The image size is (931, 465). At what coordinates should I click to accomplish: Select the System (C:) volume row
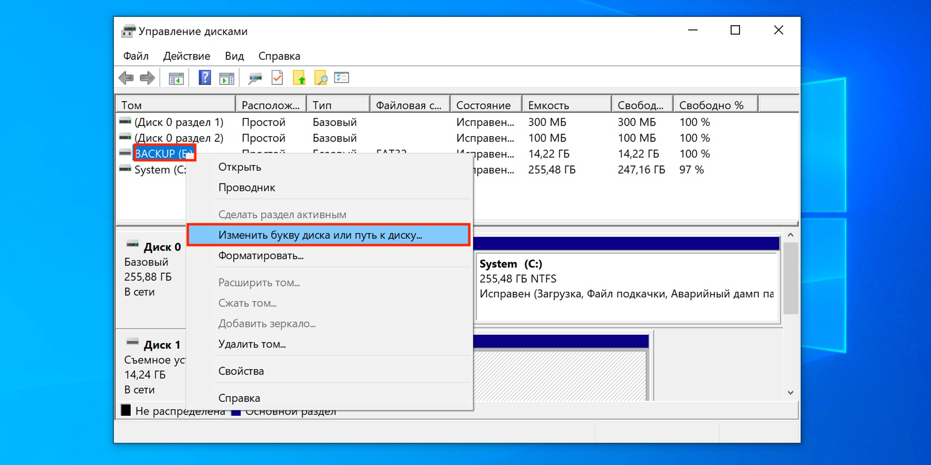point(160,170)
